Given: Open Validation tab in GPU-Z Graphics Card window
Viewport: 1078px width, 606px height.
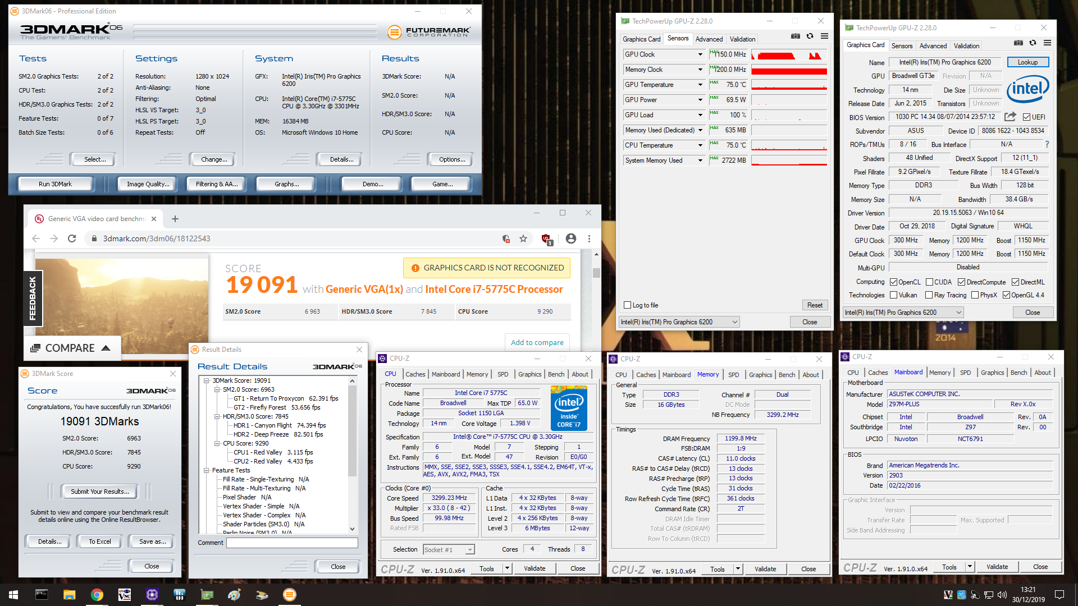Looking at the screenshot, I should [966, 46].
